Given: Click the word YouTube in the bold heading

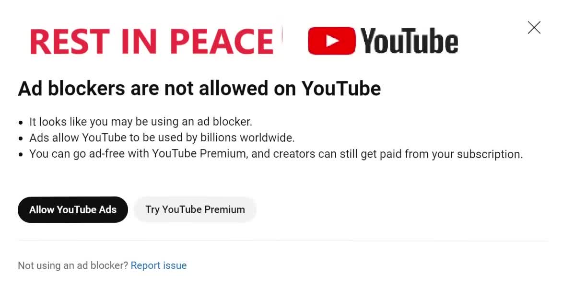Looking at the screenshot, I should click(341, 88).
